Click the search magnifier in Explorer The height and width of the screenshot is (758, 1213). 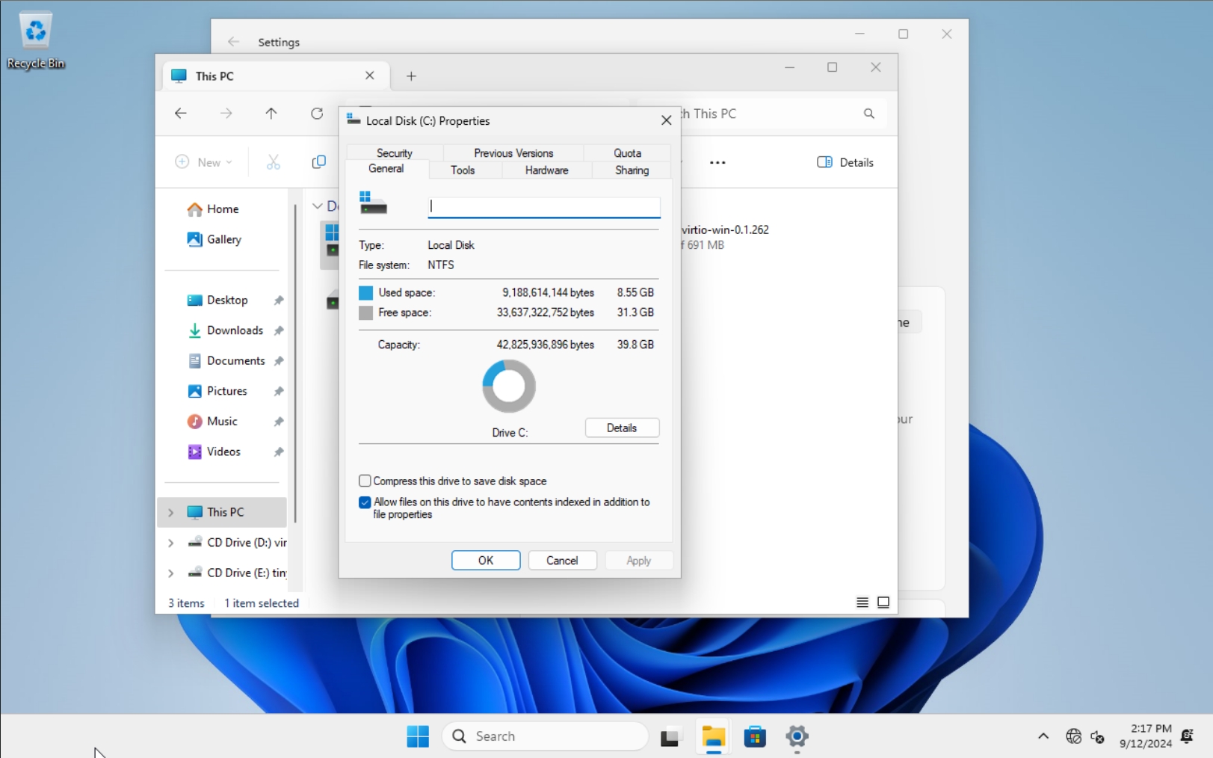tap(868, 114)
